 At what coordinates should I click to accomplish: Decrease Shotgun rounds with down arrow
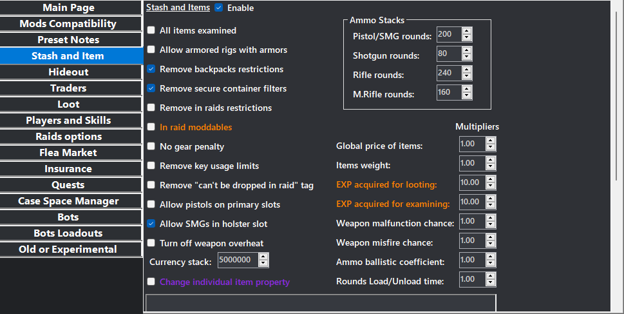[x=467, y=58]
